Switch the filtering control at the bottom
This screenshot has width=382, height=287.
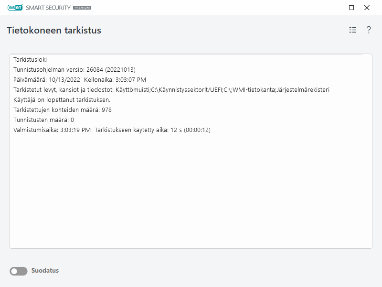(x=18, y=270)
